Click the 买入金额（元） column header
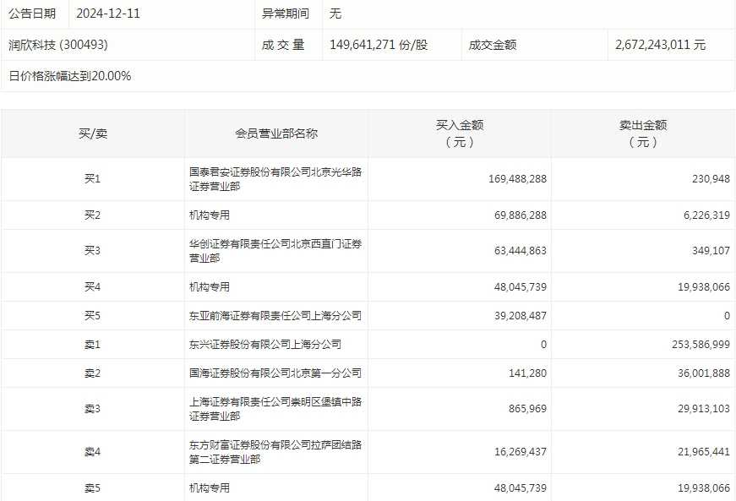The width and height of the screenshot is (736, 501). pyautogui.click(x=460, y=133)
